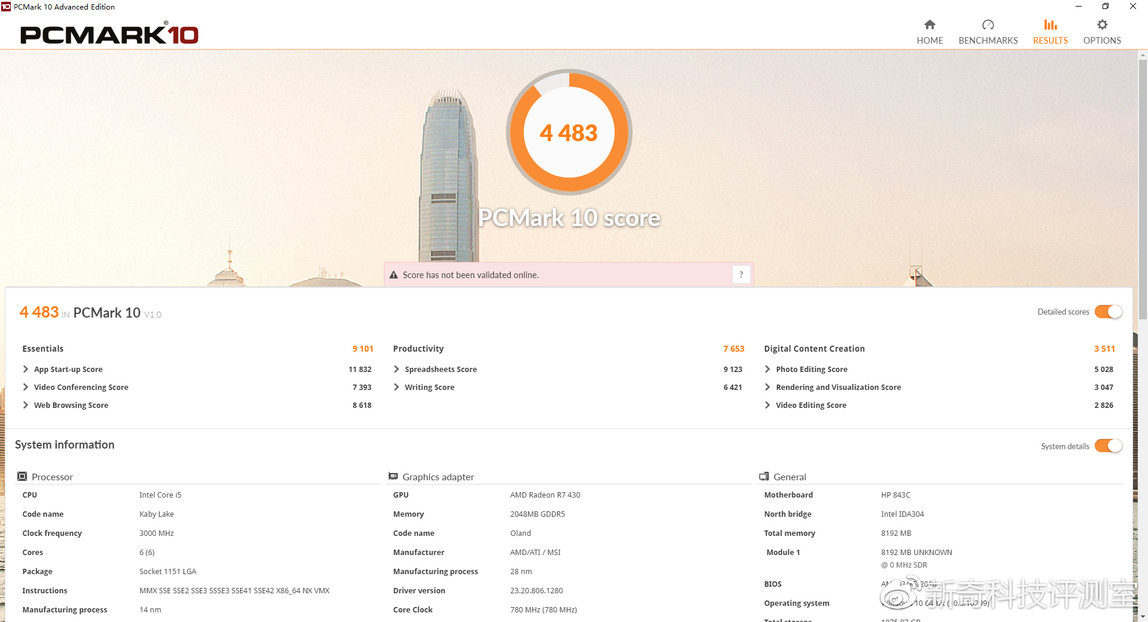The height and width of the screenshot is (622, 1148).
Task: Click the Home house icon
Action: pos(929,25)
